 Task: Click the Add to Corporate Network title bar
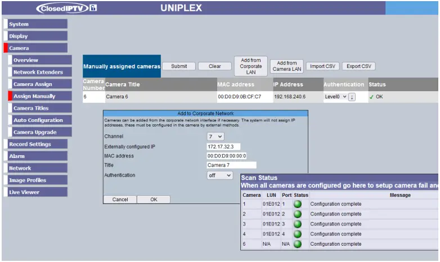[205, 114]
